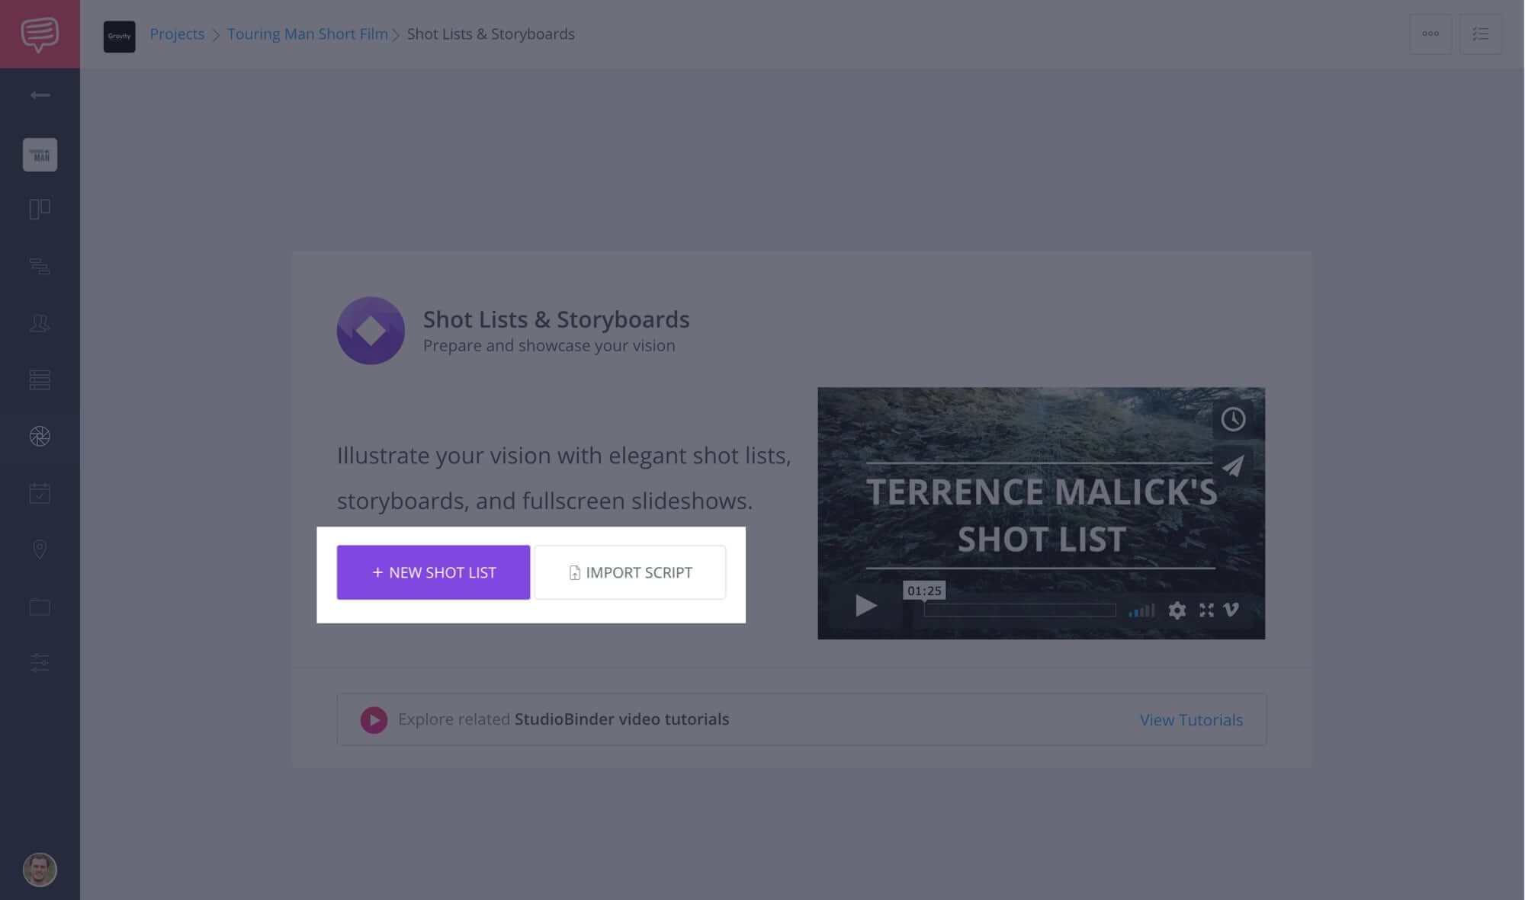The height and width of the screenshot is (900, 1525).
Task: Open the user profile avatar
Action: (40, 870)
